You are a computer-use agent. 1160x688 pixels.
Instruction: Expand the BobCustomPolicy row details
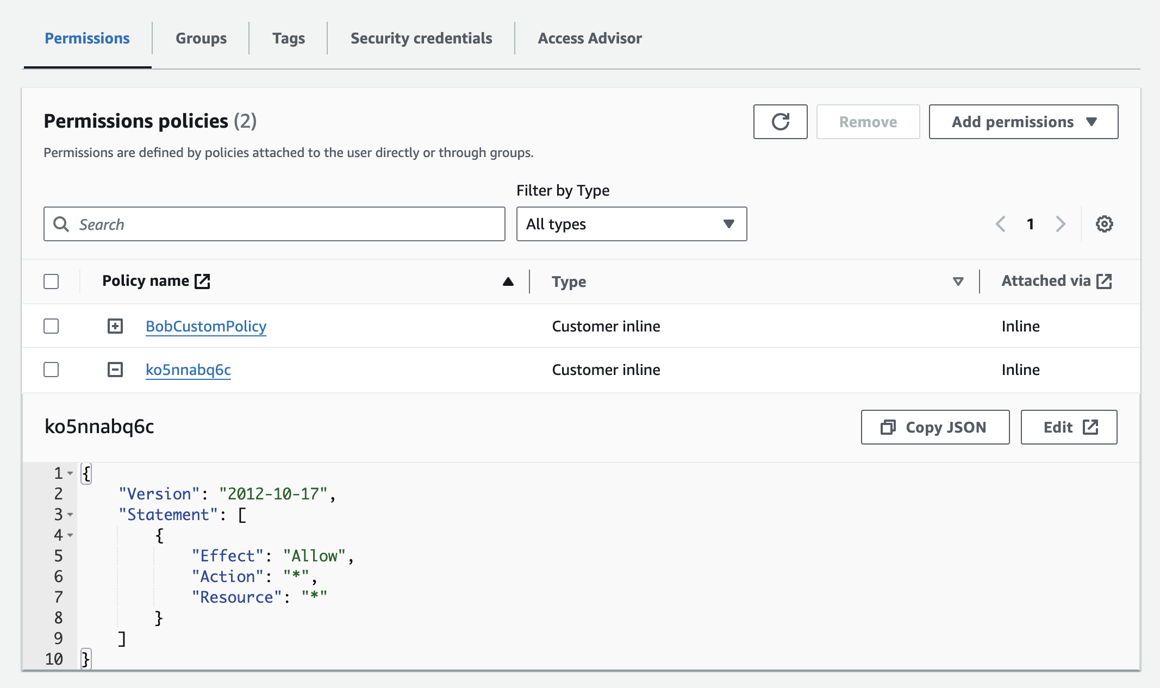click(x=115, y=326)
